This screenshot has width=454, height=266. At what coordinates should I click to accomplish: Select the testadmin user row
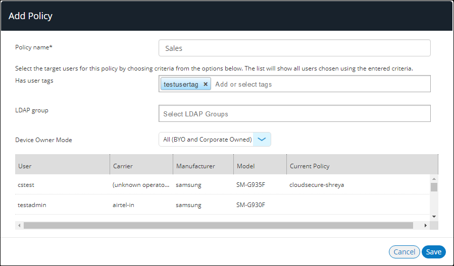(32, 205)
